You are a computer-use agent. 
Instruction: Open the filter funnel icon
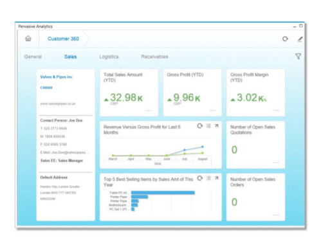click(298, 57)
